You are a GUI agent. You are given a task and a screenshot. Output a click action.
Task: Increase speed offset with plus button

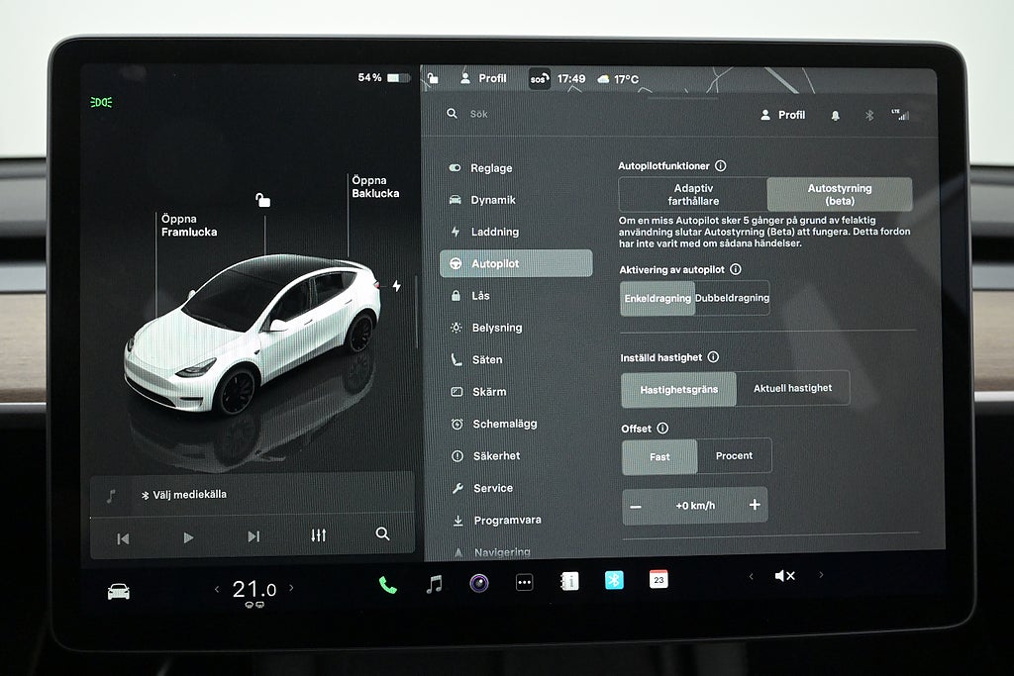coord(755,506)
